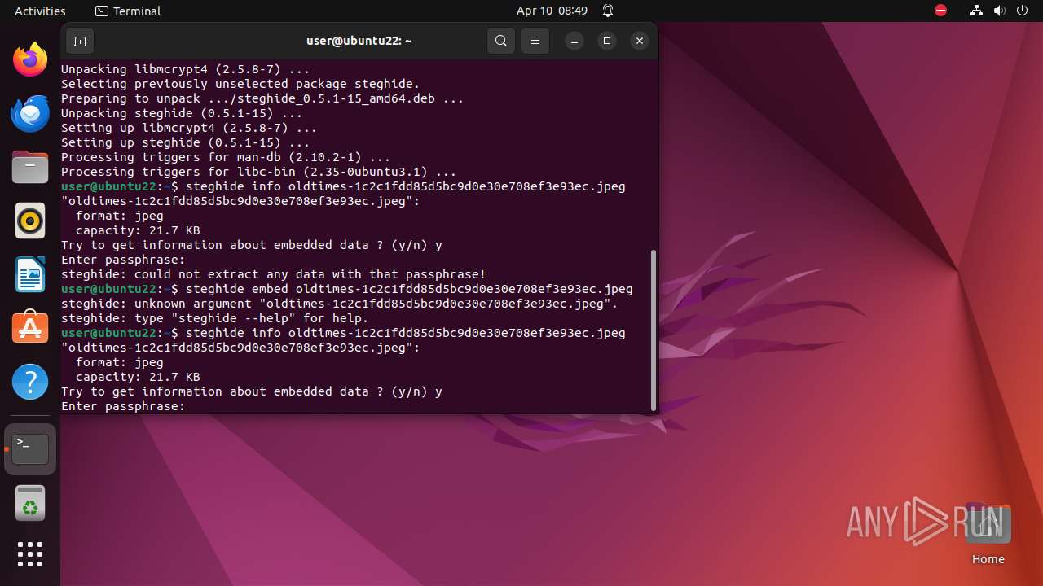The width and height of the screenshot is (1043, 586).
Task: Minimize the terminal window
Action: point(574,41)
